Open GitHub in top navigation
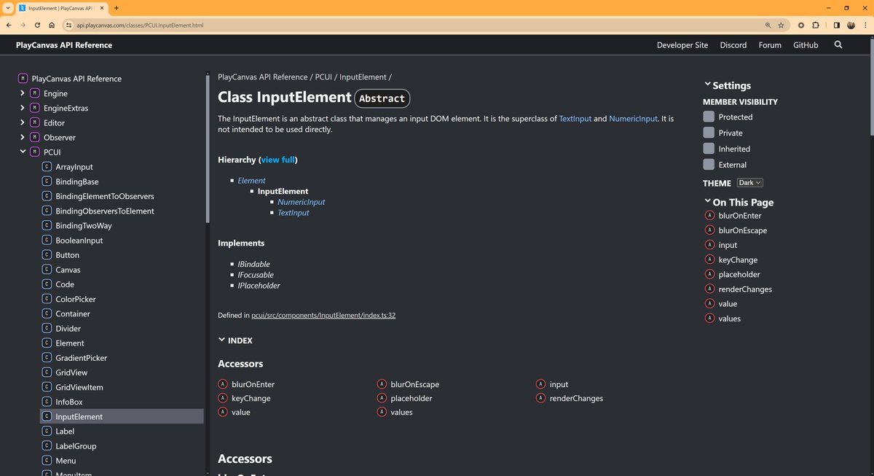 pos(806,44)
